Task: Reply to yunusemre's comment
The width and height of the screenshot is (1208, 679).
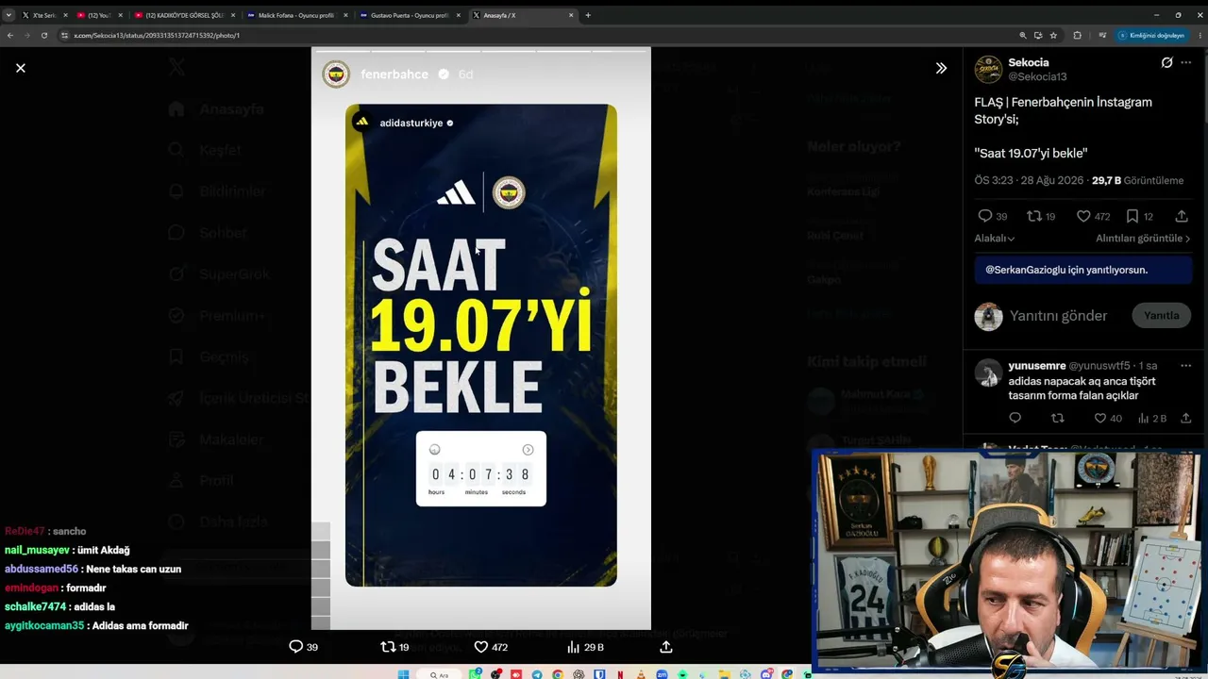Action: pyautogui.click(x=1015, y=418)
